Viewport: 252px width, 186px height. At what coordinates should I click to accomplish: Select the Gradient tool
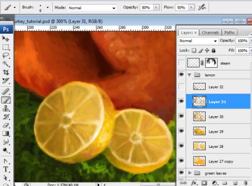tap(6, 134)
